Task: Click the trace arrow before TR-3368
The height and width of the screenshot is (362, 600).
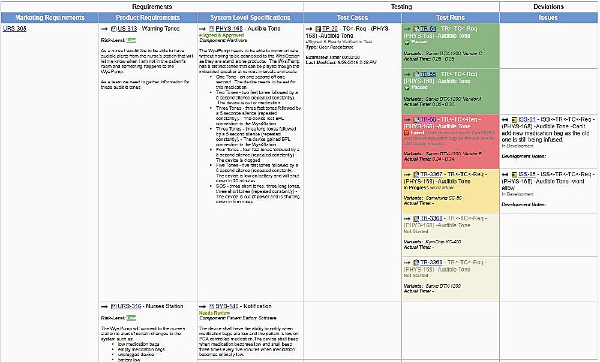Action: coord(407,219)
